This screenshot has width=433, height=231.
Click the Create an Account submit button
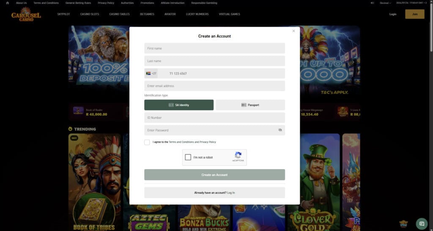point(214,175)
